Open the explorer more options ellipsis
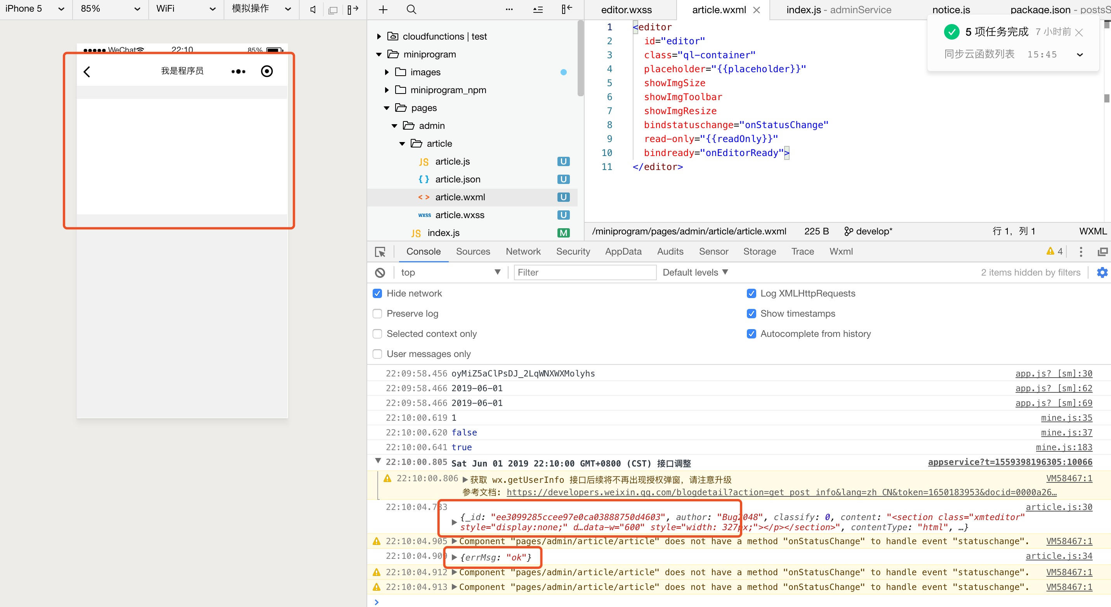This screenshot has width=1111, height=607. point(509,9)
